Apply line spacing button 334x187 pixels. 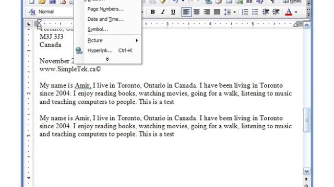228,12
